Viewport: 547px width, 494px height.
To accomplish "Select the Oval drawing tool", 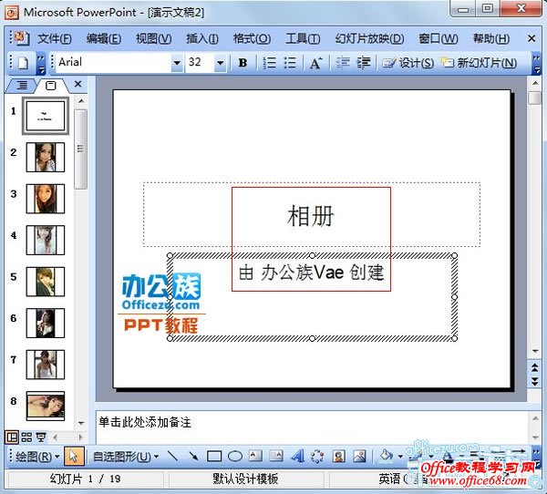I will pyautogui.click(x=235, y=456).
